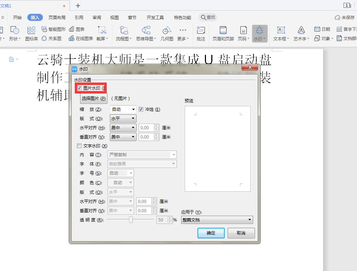Switch to the Page Layout (页面布局) tab

pos(57,17)
